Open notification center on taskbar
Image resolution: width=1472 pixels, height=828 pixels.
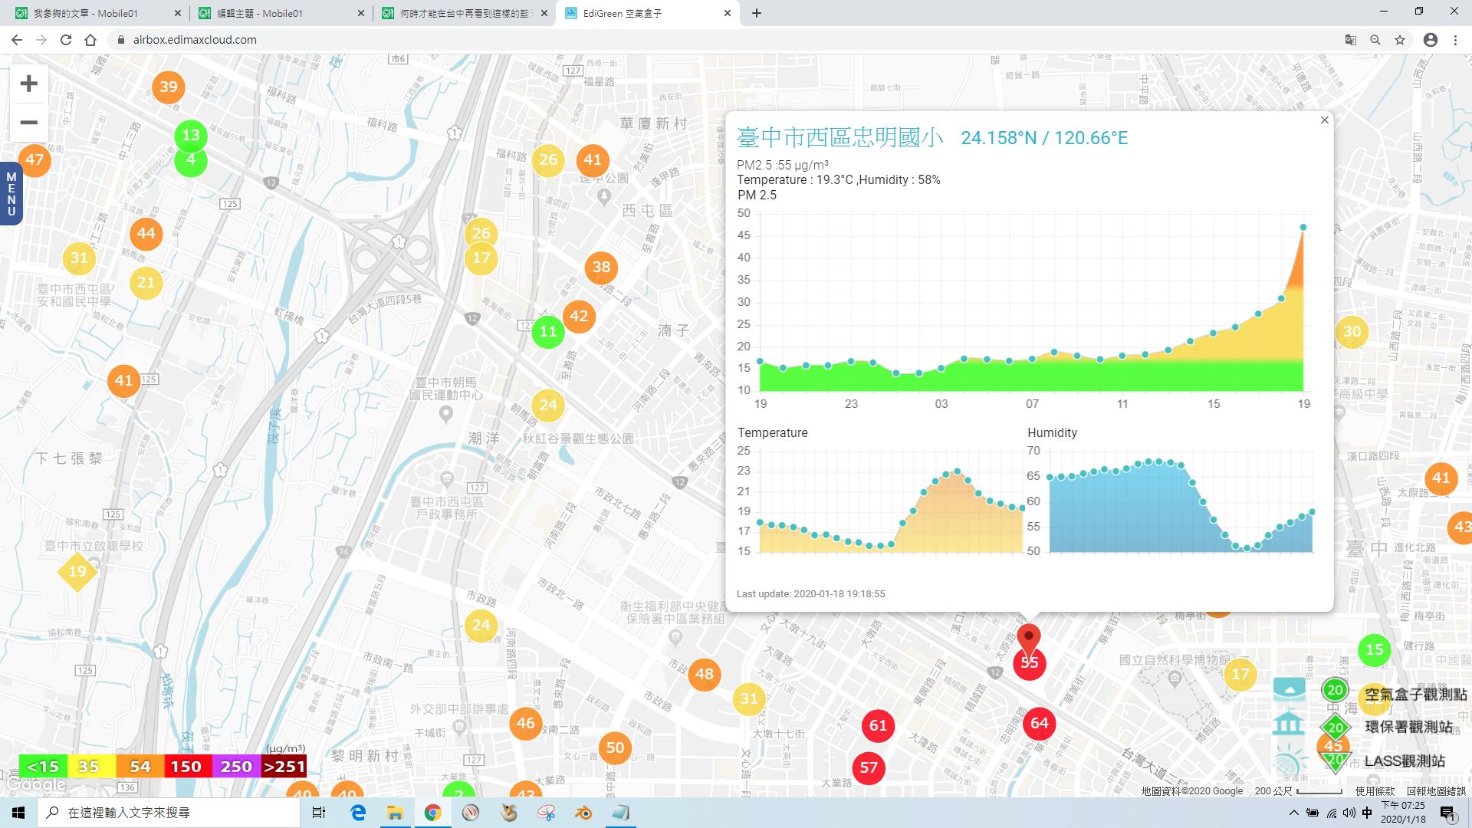1447,813
